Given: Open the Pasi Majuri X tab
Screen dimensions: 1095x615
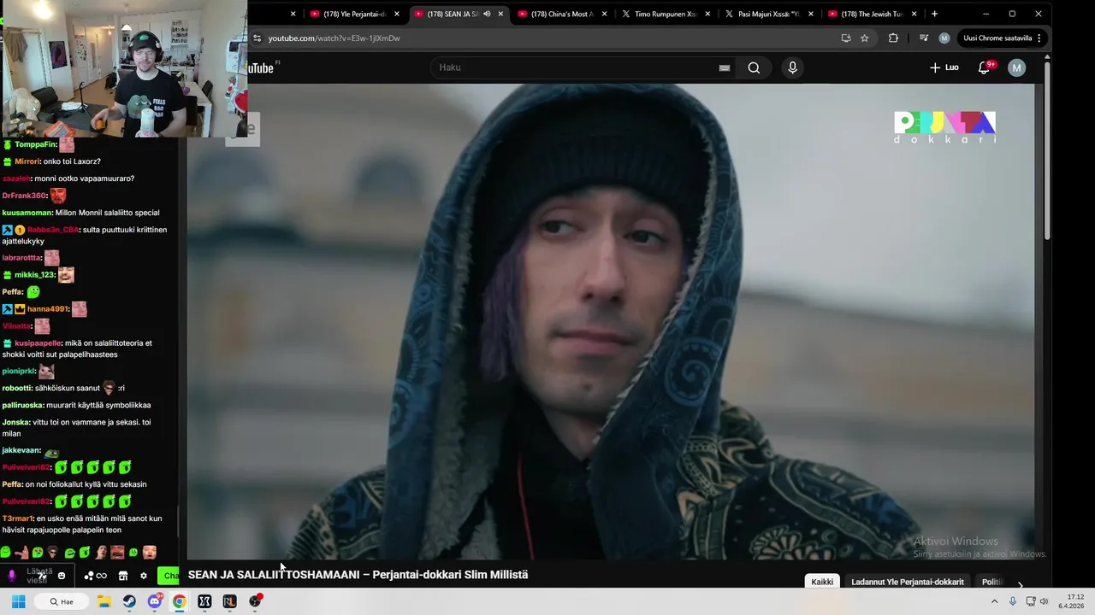Looking at the screenshot, I should [x=768, y=14].
